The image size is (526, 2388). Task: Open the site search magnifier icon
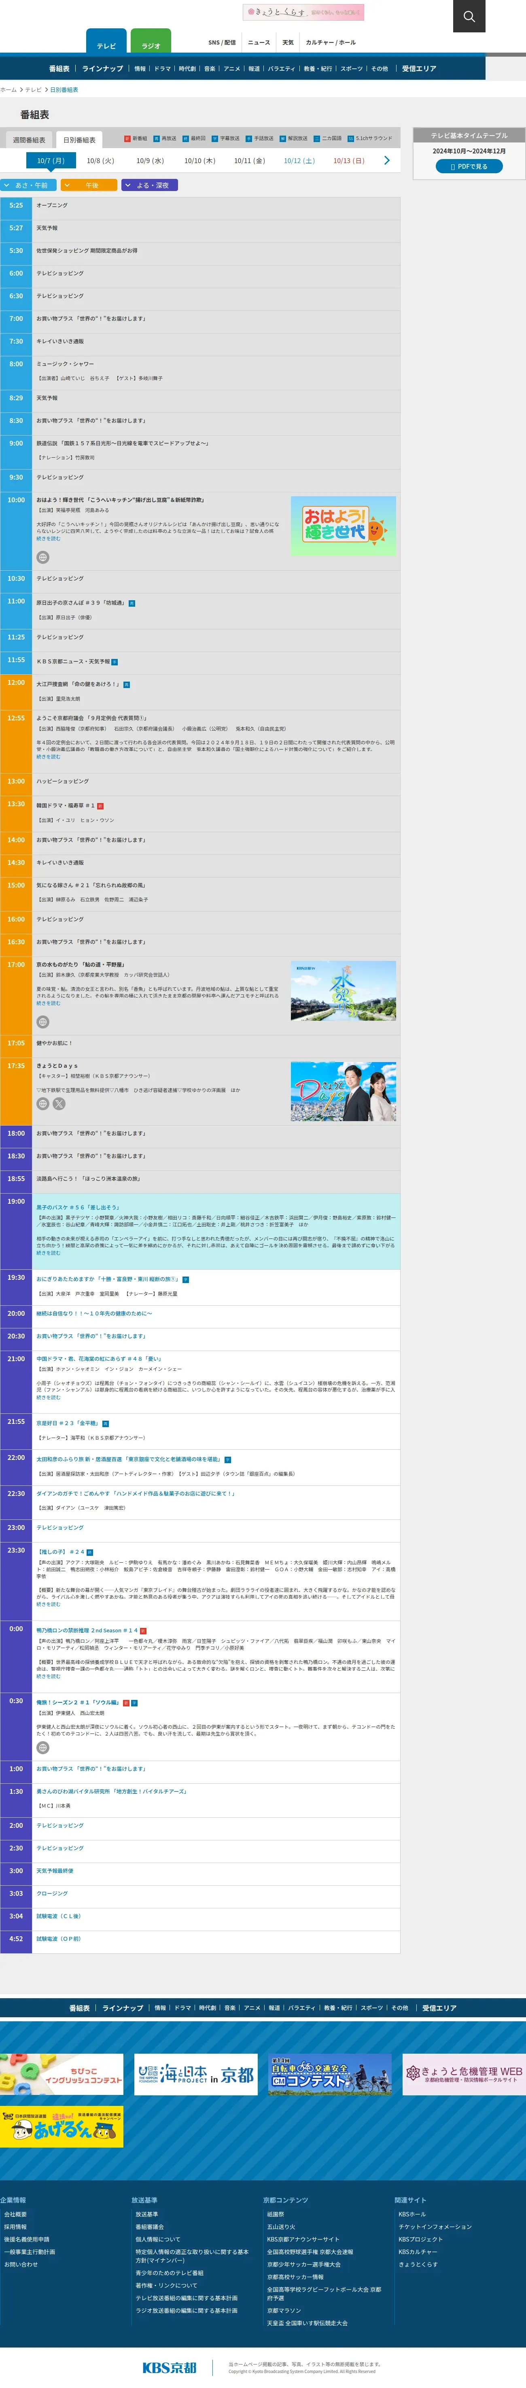[469, 16]
